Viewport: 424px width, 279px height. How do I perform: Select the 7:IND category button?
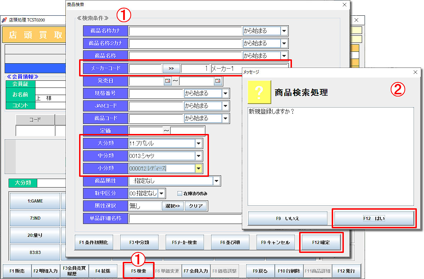click(x=35, y=218)
